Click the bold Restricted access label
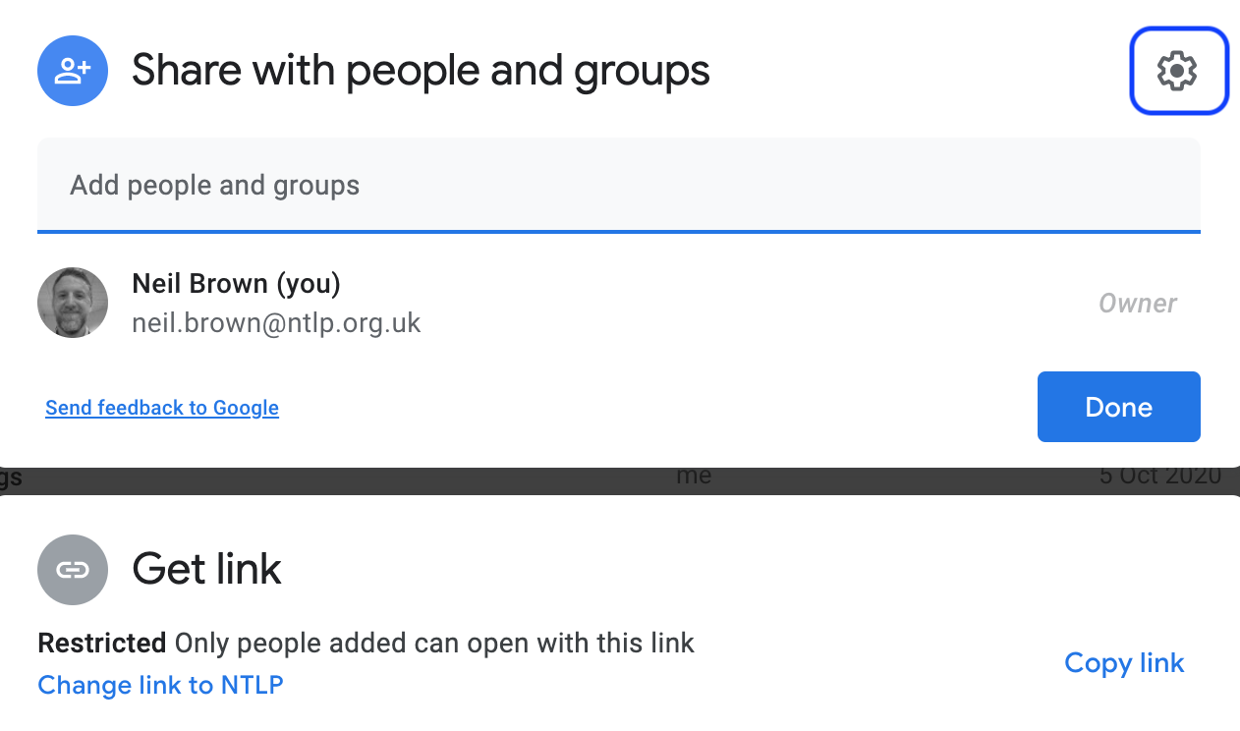Viewport: 1240px width, 731px height. point(101,644)
